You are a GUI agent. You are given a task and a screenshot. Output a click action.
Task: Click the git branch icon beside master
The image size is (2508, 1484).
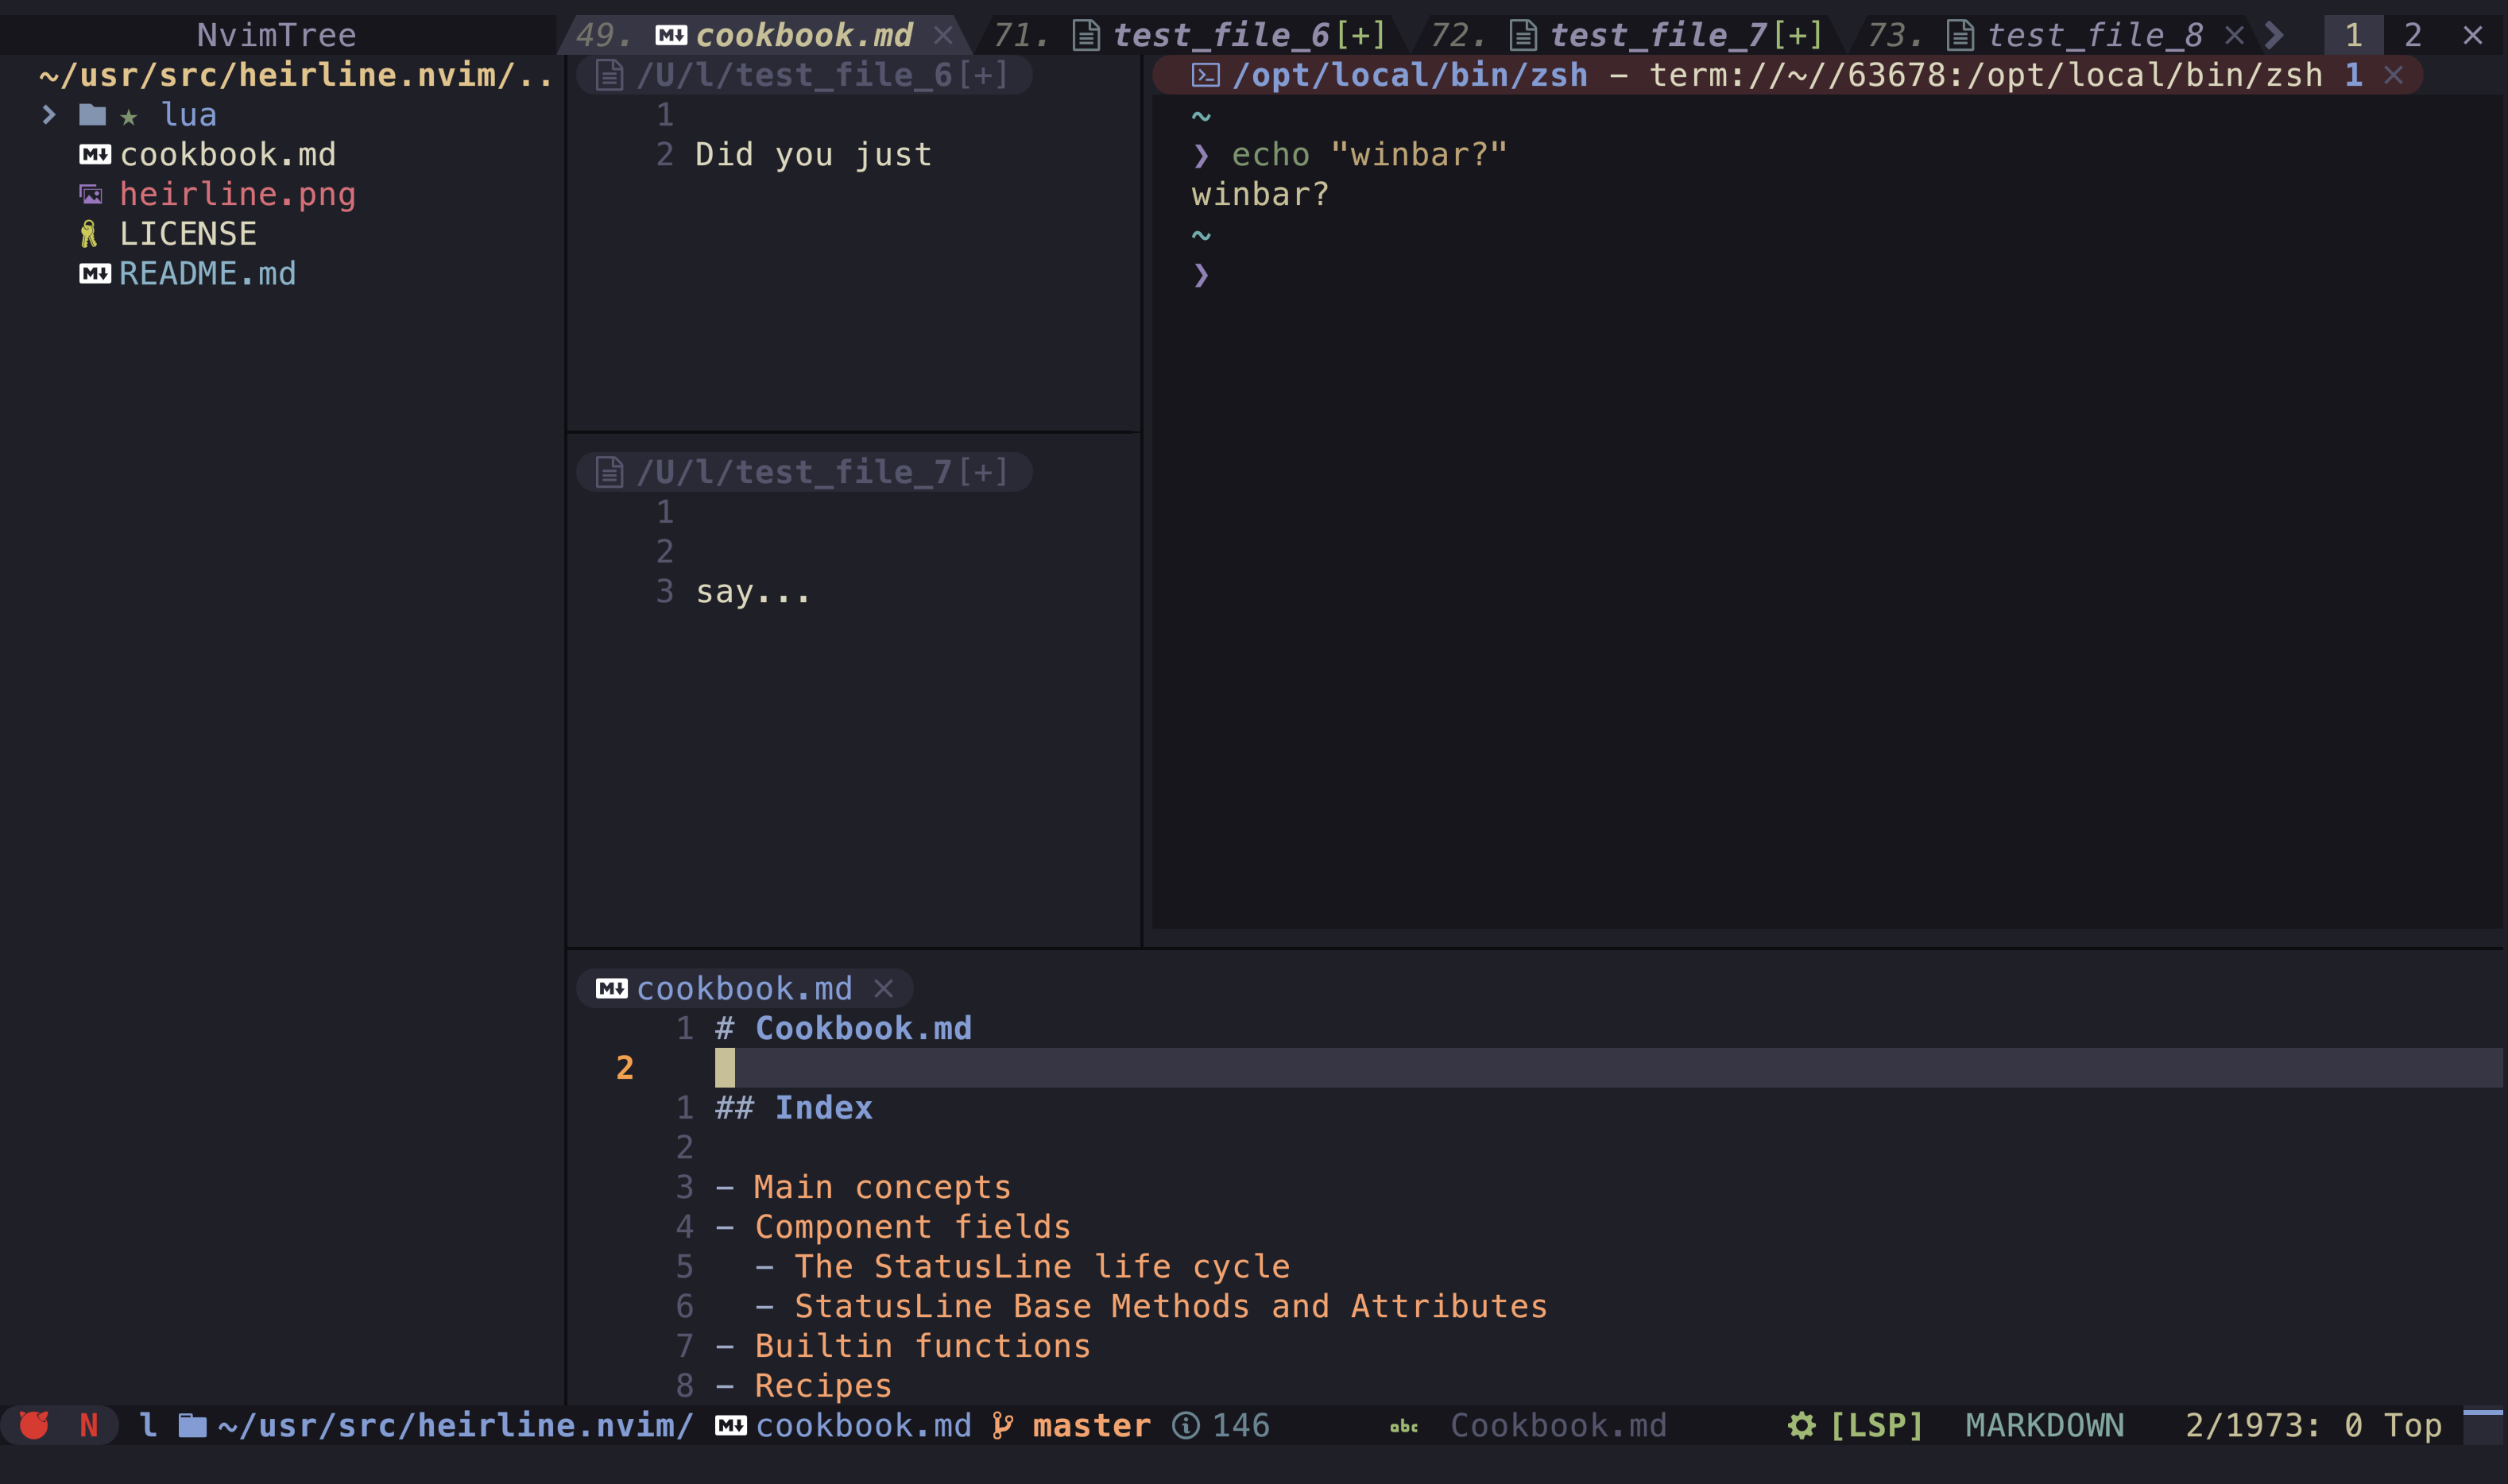1002,1425
